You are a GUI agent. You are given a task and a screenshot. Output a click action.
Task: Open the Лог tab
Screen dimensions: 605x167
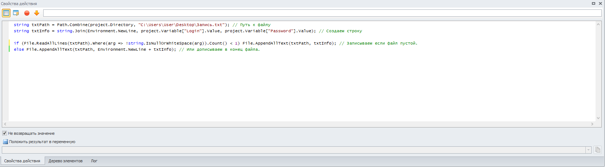click(94, 161)
